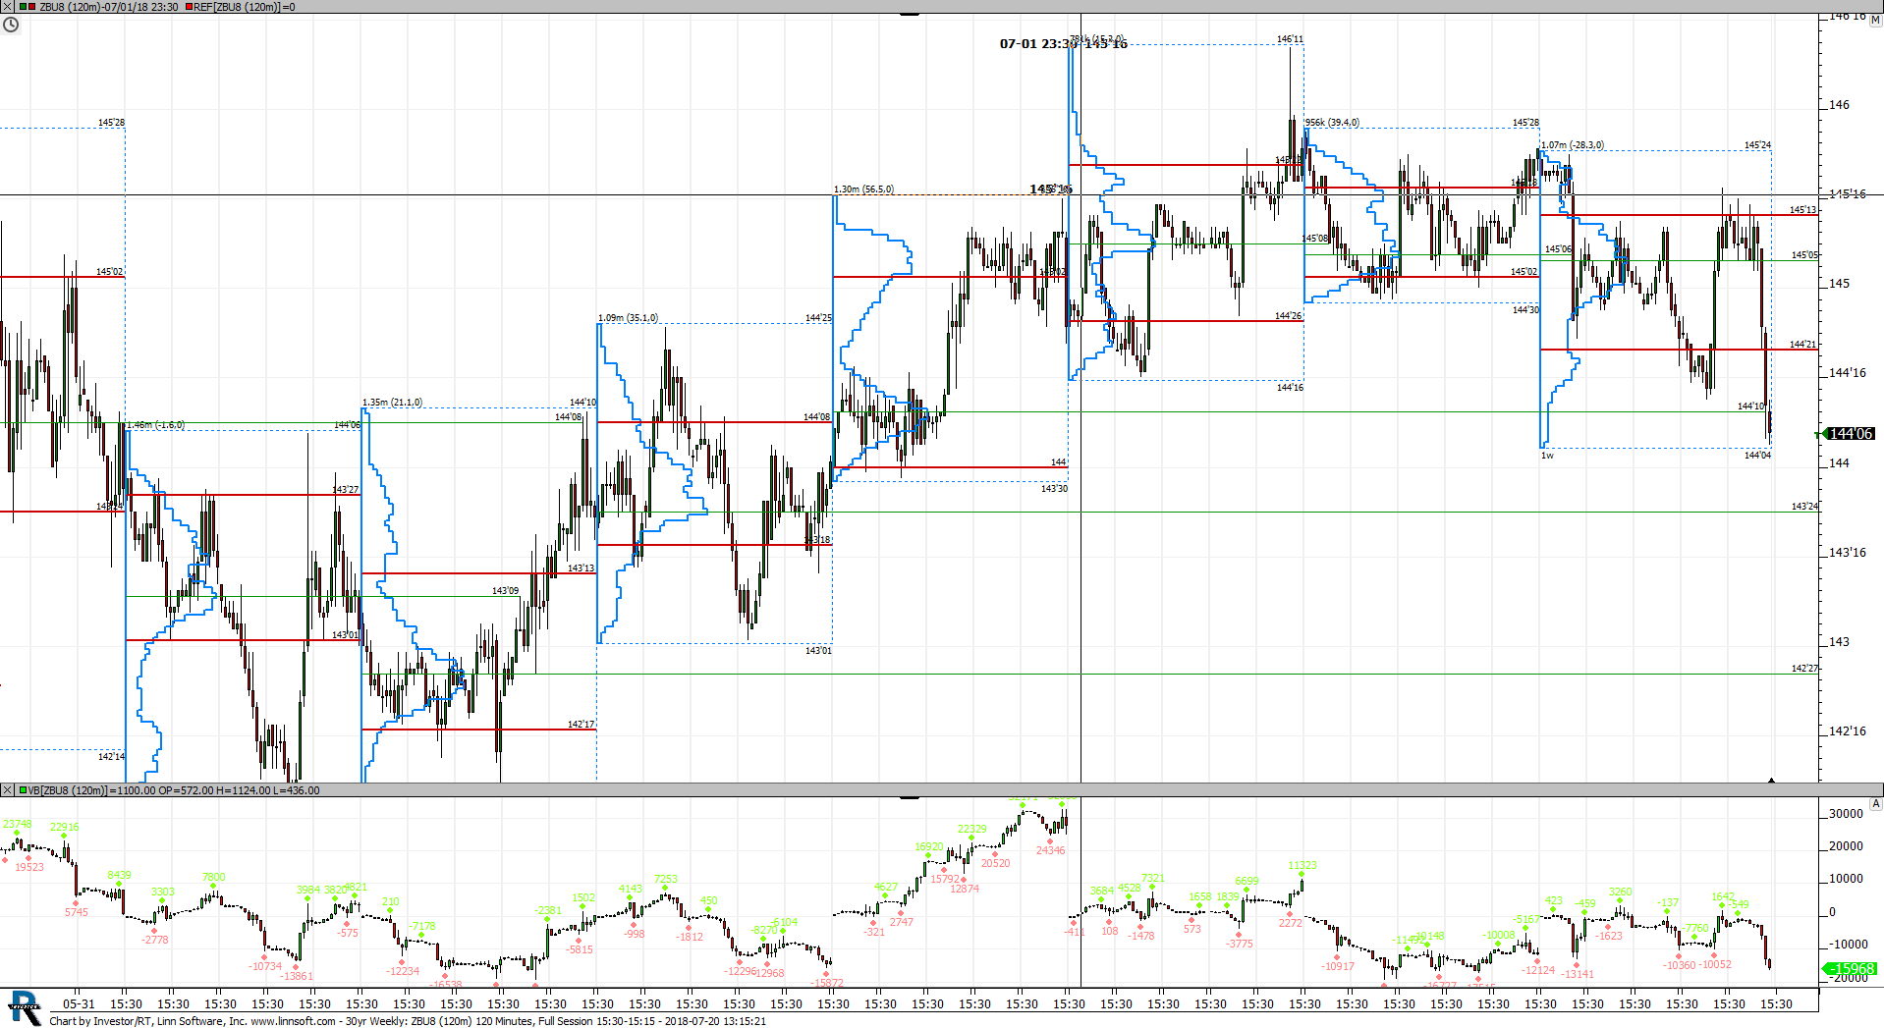Click the current price tag 144'06
This screenshot has width=1884, height=1028.
(1851, 434)
